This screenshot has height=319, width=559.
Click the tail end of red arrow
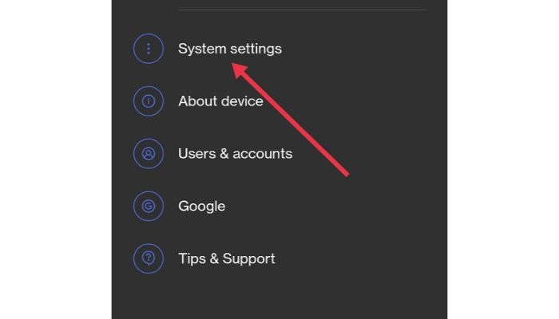click(346, 174)
